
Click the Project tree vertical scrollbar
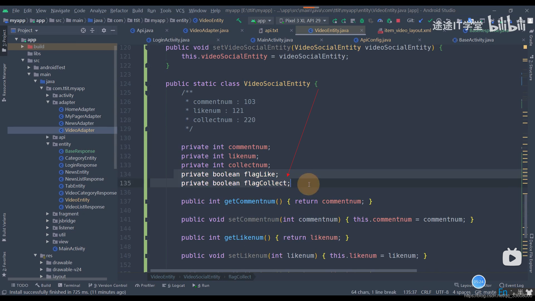[115, 107]
